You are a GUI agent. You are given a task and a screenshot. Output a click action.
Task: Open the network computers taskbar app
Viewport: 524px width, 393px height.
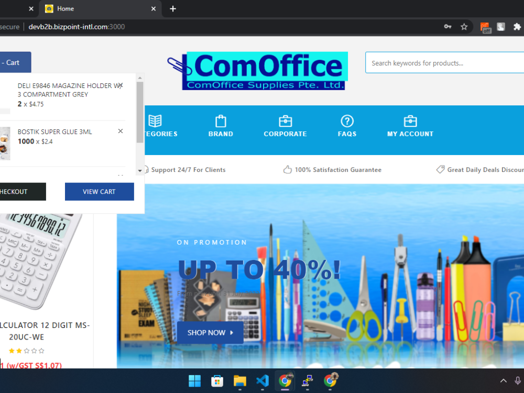308,380
